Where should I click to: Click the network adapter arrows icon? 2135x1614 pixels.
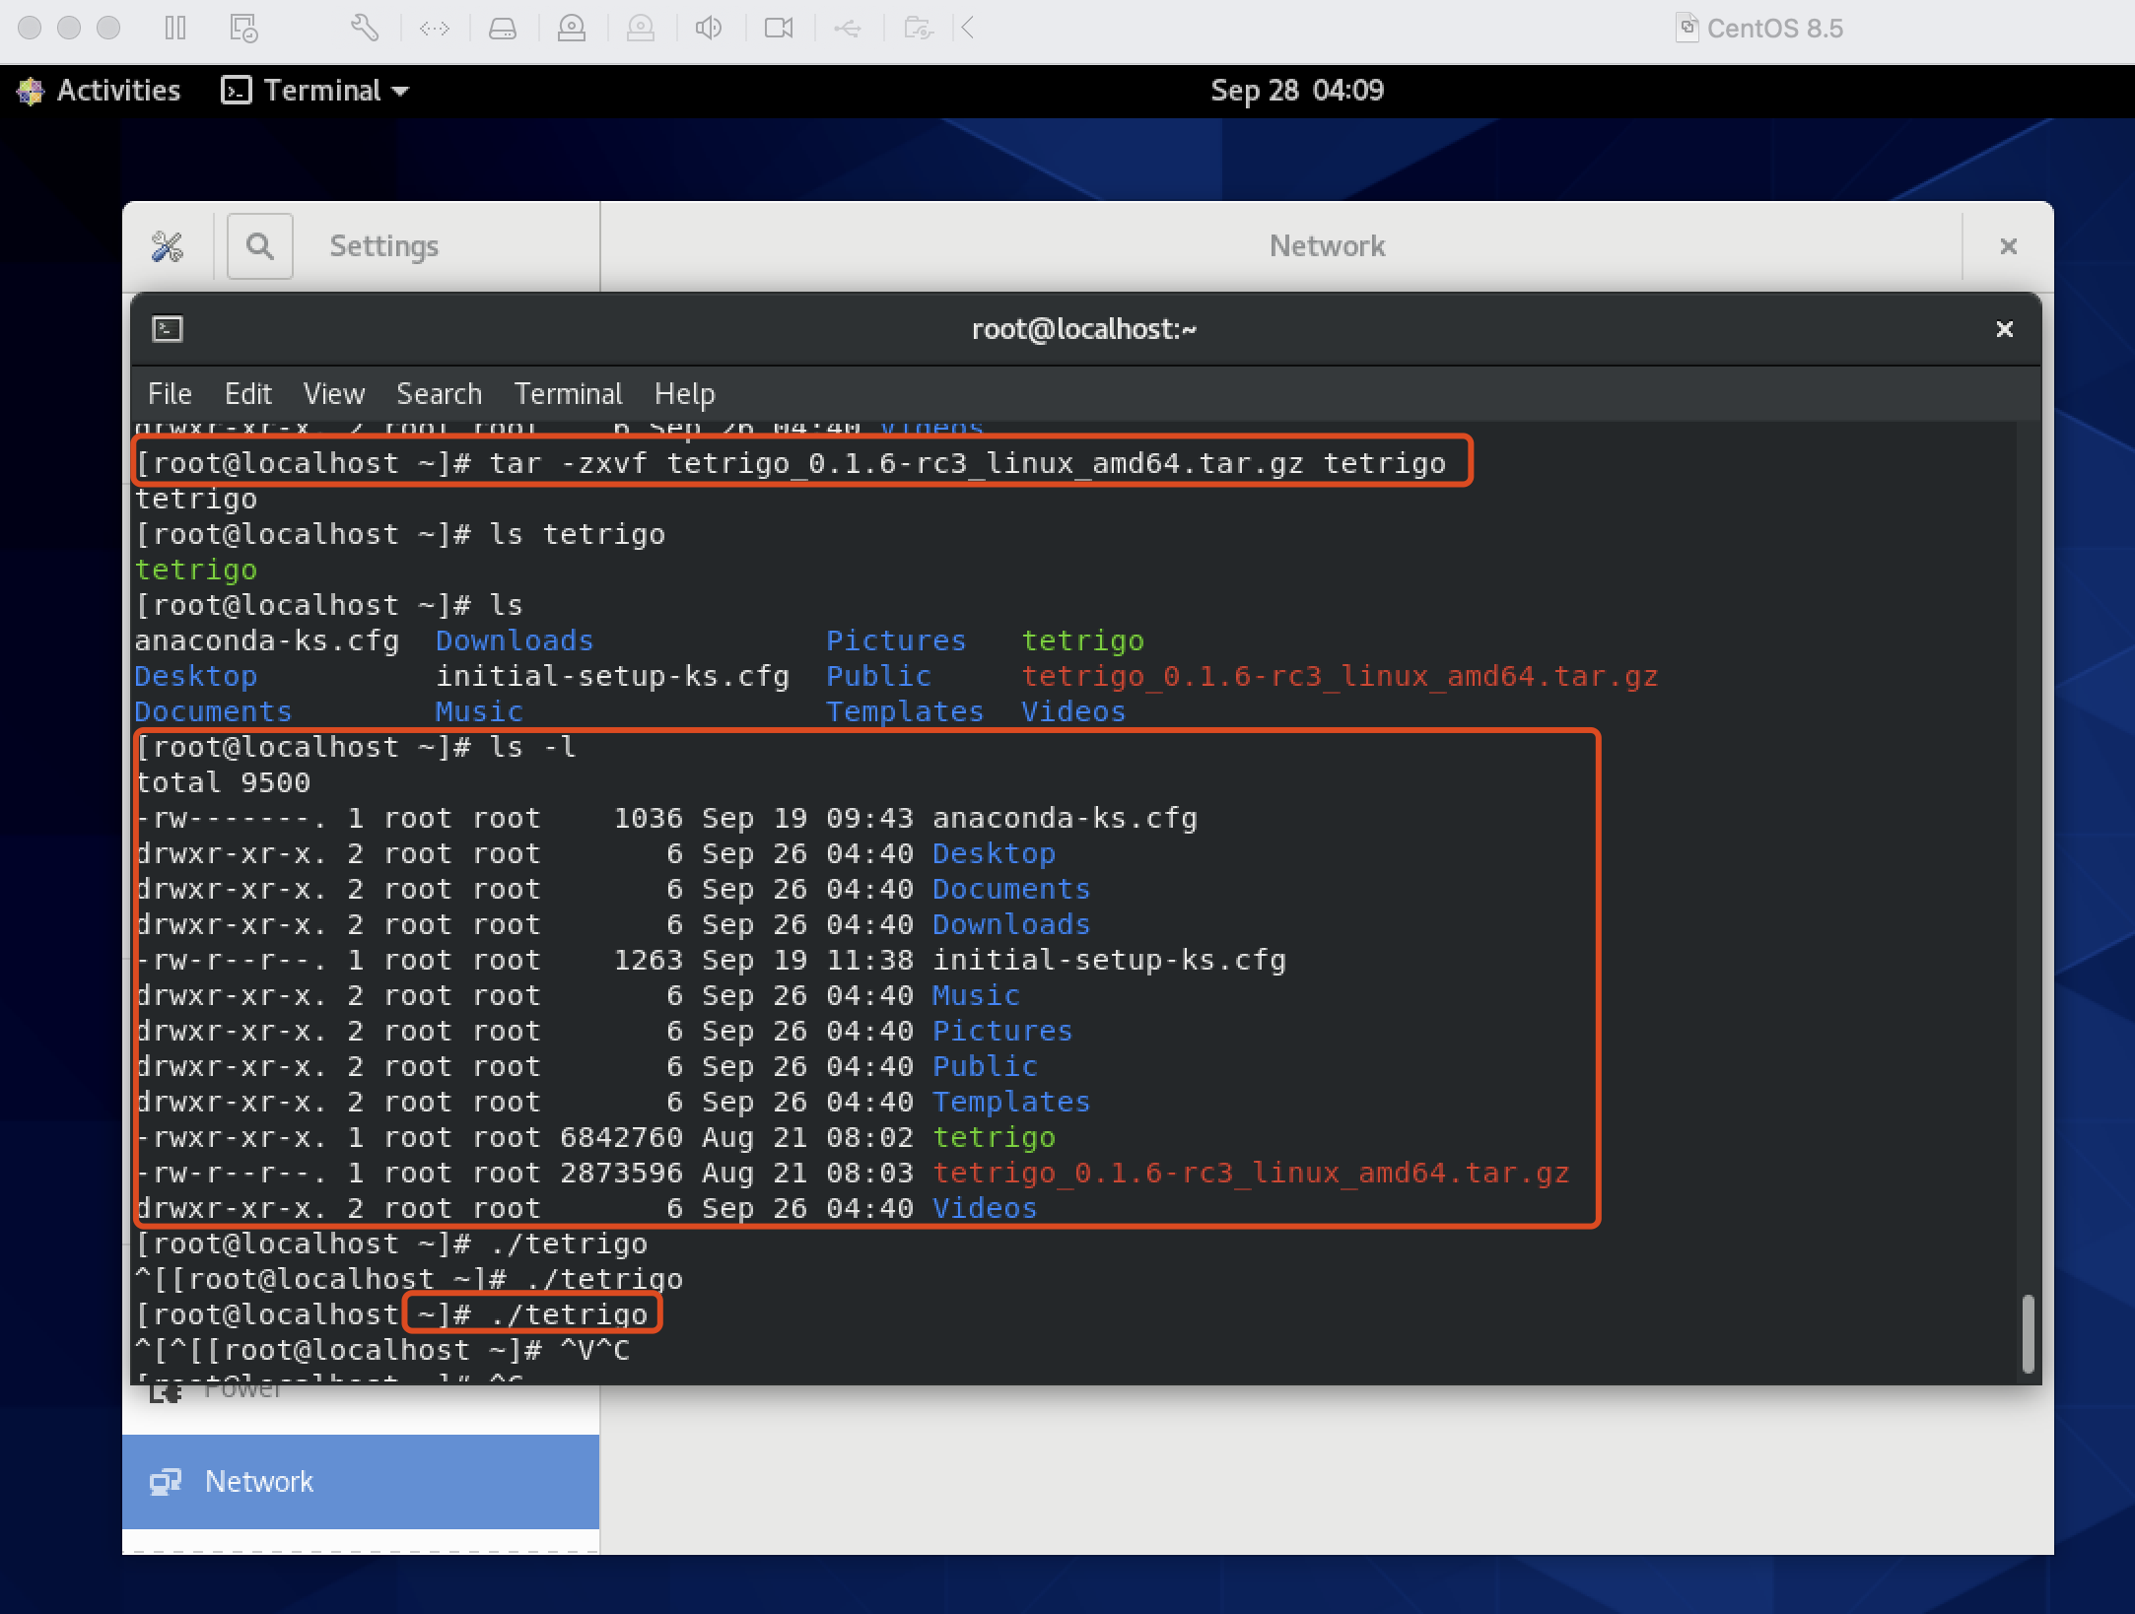[x=435, y=28]
